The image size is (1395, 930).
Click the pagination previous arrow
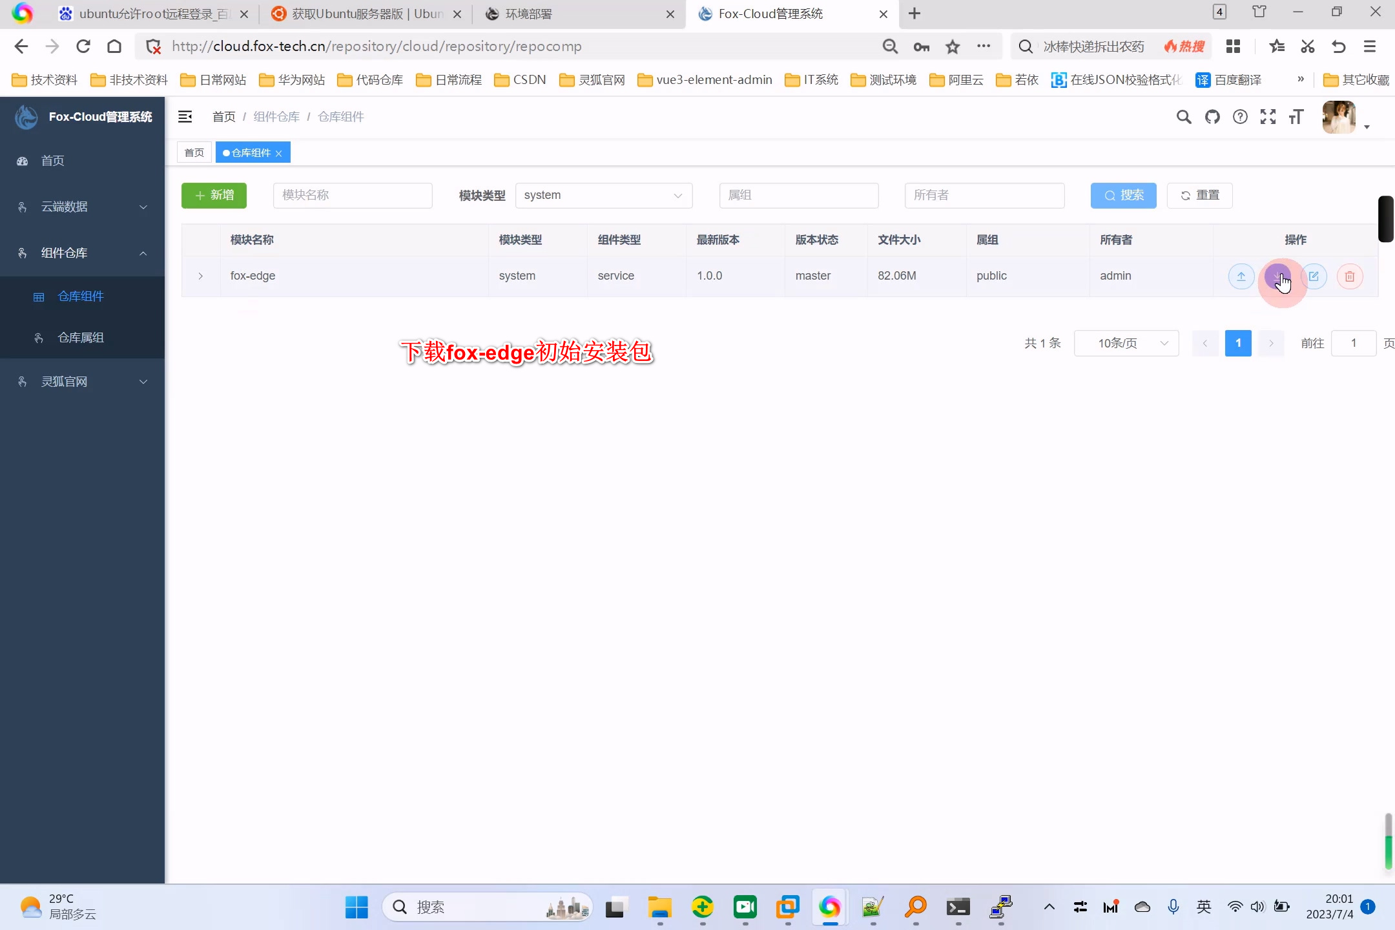coord(1205,344)
